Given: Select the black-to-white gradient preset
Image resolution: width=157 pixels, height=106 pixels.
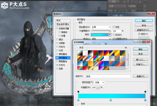Looking at the screenshot, I should click(x=90, y=53).
